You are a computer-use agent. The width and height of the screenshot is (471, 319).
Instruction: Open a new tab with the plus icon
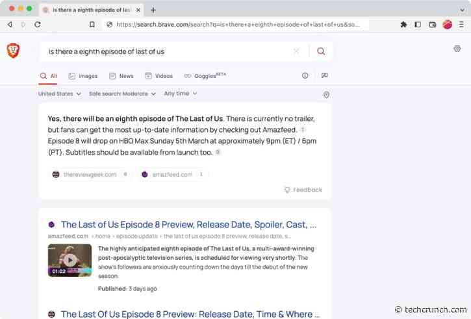click(x=153, y=10)
